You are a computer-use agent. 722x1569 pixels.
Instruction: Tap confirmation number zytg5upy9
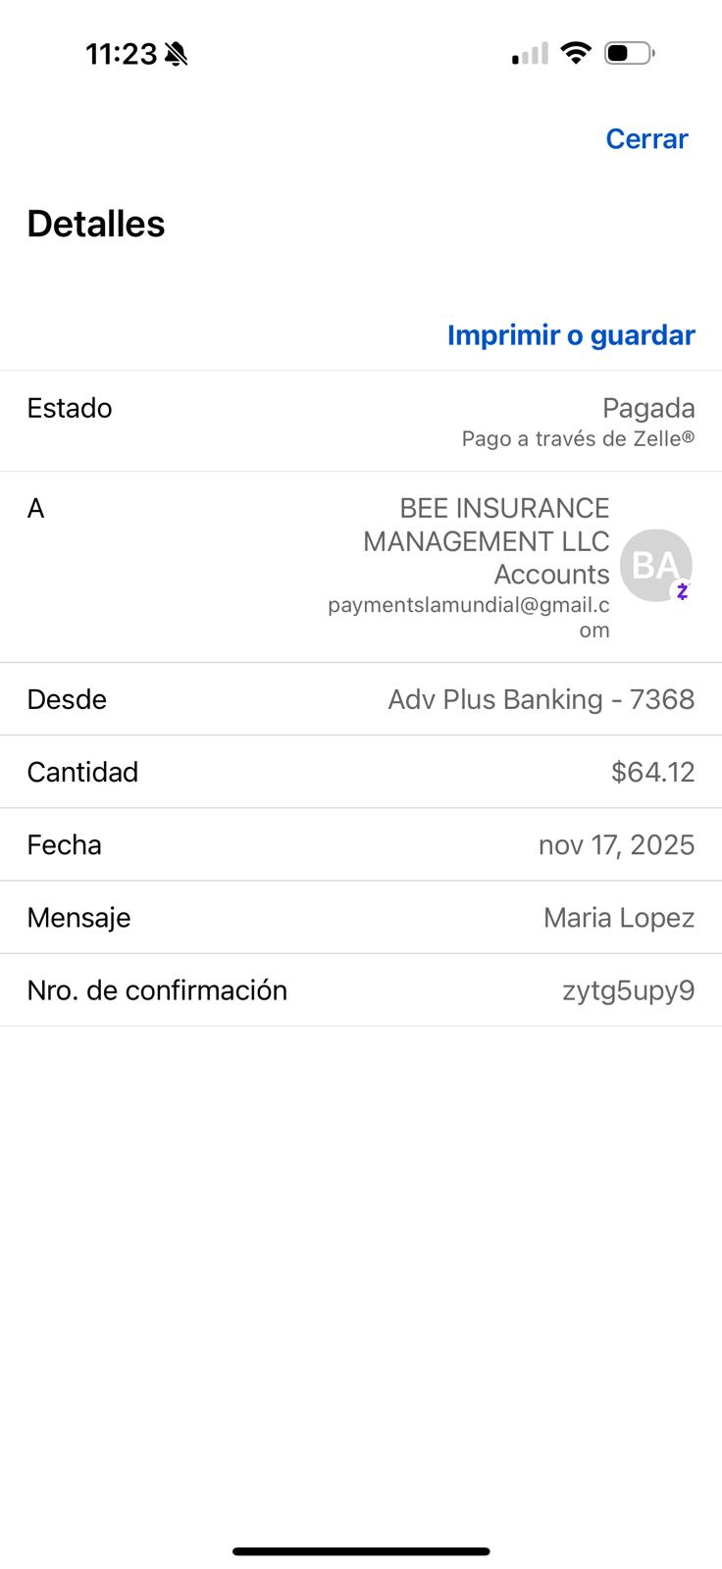pos(628,990)
